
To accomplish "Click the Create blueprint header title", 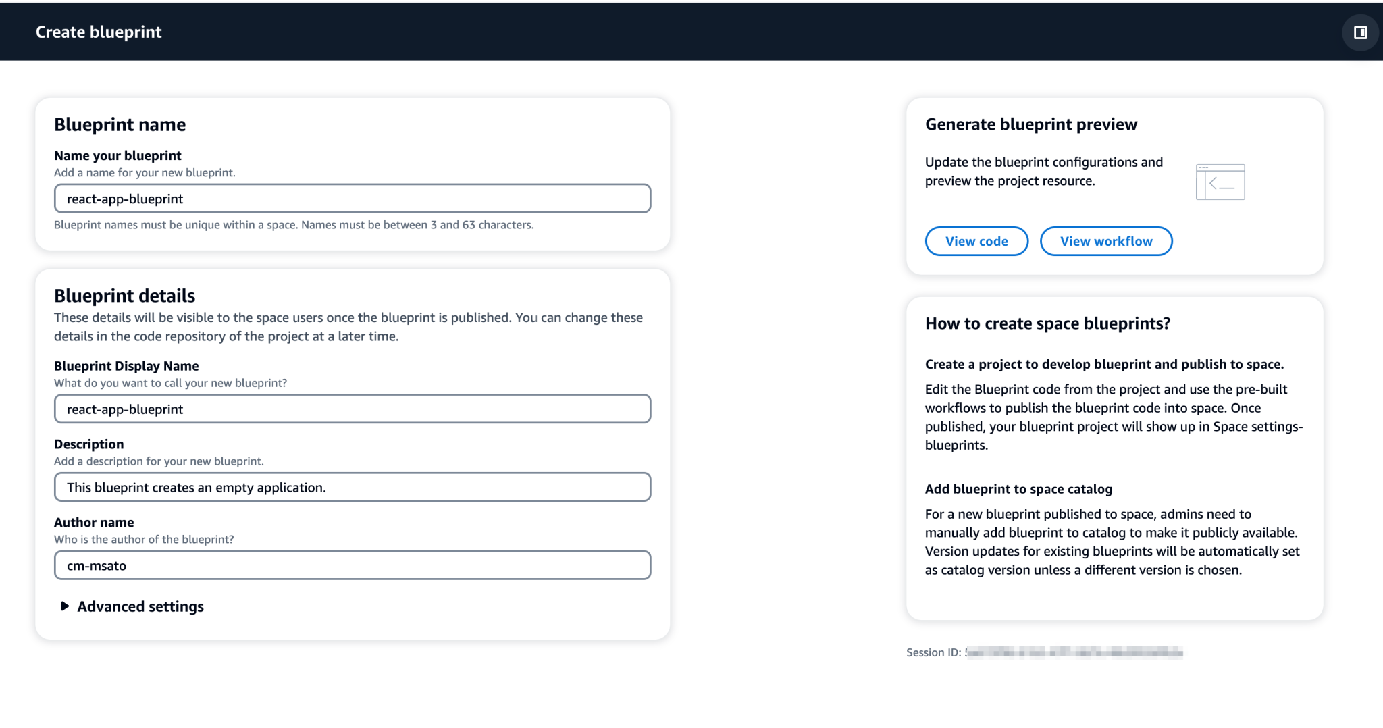I will [99, 32].
